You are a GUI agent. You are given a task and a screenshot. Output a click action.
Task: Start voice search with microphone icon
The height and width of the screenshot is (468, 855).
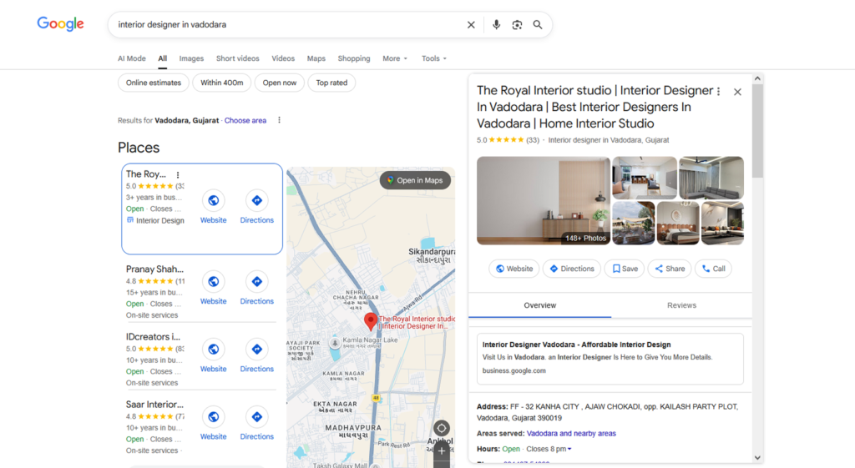tap(496, 25)
